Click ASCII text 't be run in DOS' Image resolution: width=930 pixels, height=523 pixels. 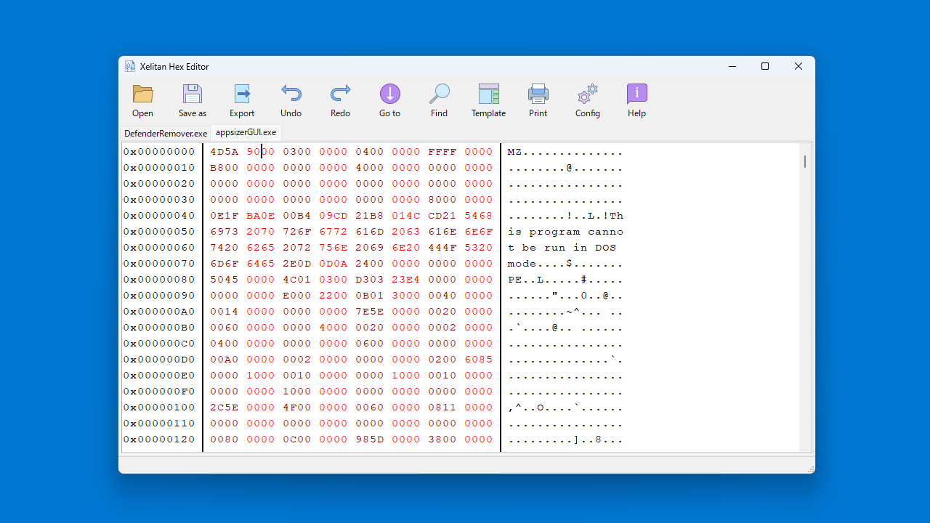(x=562, y=248)
